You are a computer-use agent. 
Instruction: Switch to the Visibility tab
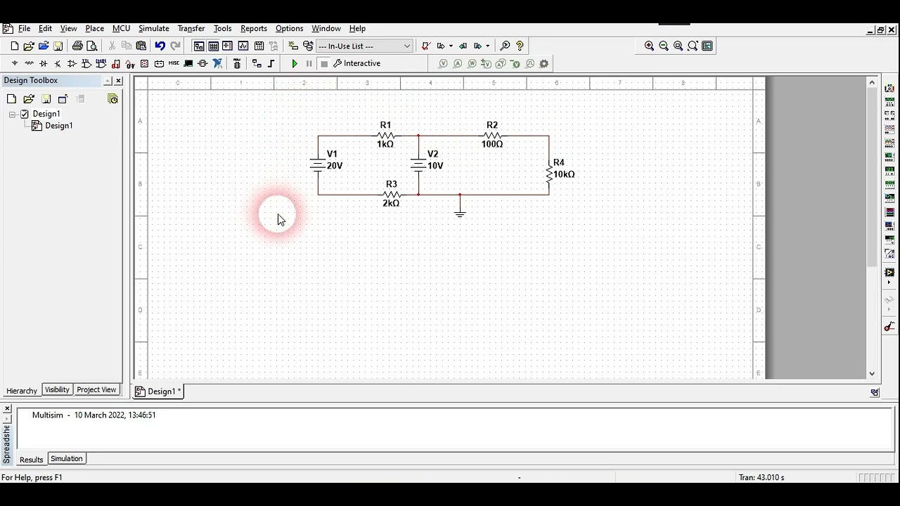click(57, 390)
